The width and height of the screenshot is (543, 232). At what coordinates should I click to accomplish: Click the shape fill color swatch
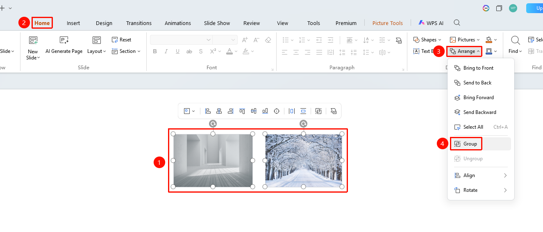(x=488, y=40)
